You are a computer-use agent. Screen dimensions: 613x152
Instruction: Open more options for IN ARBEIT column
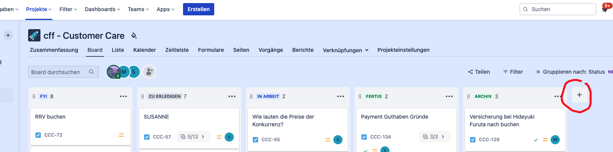341,96
